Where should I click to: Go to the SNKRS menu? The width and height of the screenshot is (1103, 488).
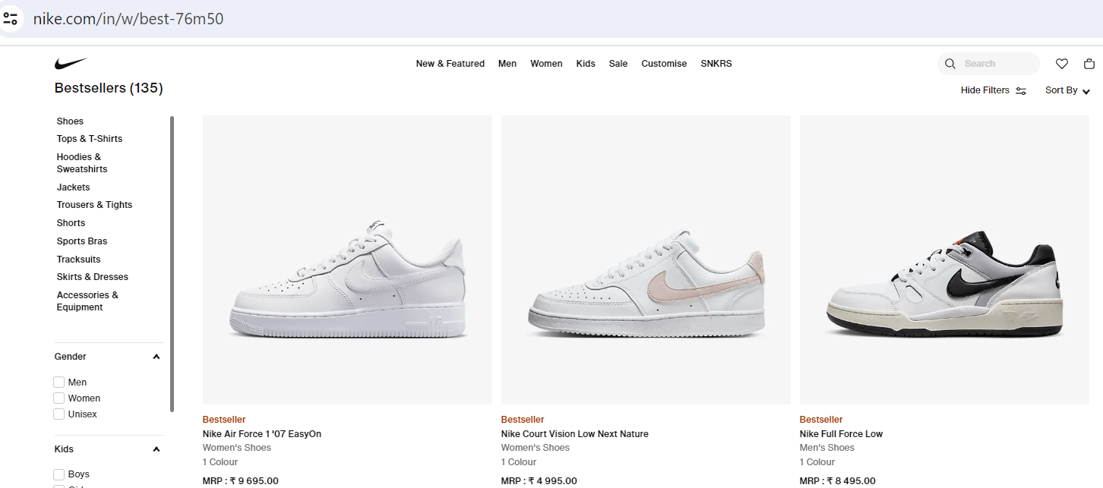tap(716, 64)
